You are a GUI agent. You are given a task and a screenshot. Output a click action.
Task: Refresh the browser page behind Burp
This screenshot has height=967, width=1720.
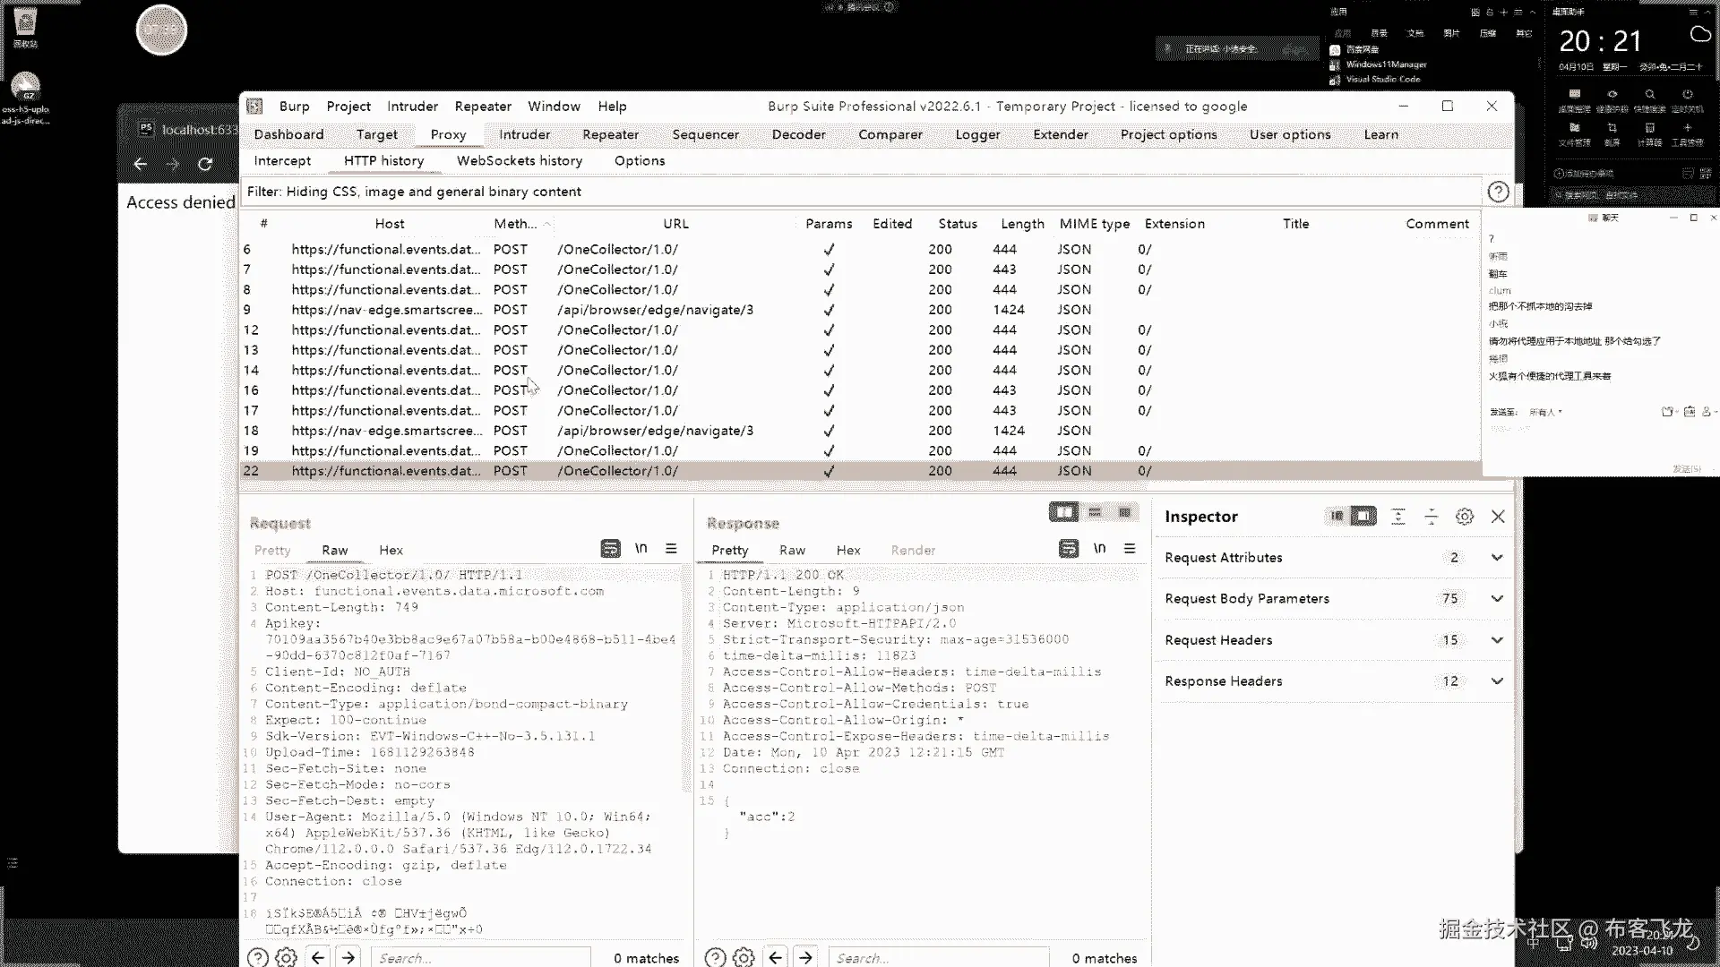click(205, 164)
